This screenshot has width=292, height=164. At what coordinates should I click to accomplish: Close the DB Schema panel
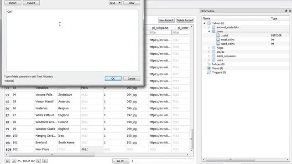290,11
